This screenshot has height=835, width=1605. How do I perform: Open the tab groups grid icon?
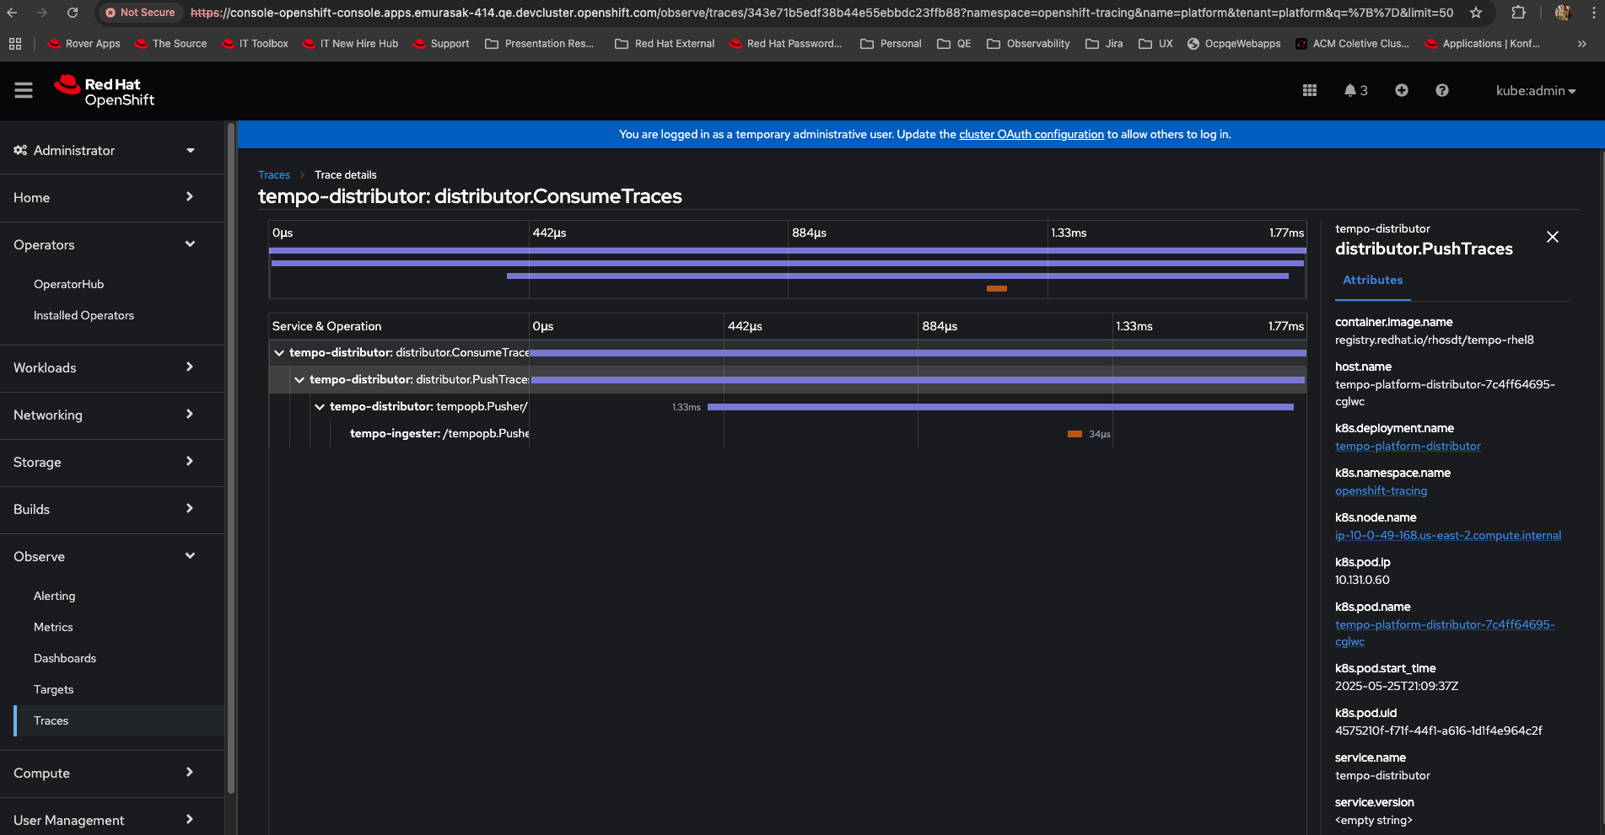[15, 44]
